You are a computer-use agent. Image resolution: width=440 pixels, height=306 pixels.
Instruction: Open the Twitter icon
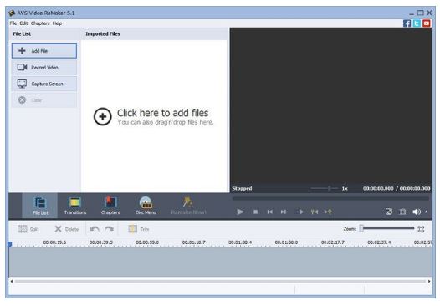(417, 23)
